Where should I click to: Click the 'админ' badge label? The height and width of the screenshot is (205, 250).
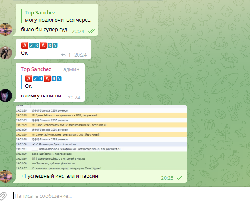(x=71, y=69)
